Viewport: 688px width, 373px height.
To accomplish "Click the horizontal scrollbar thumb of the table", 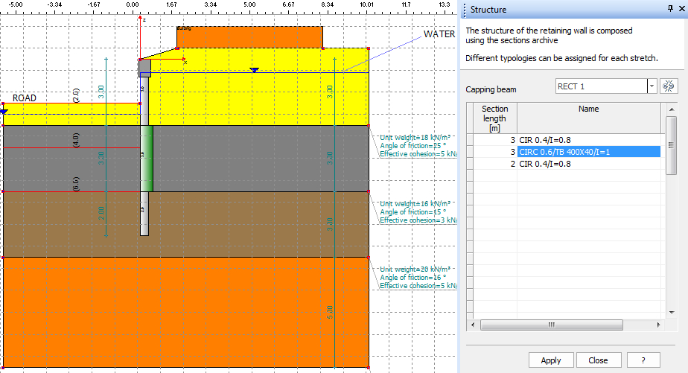I will [x=550, y=325].
